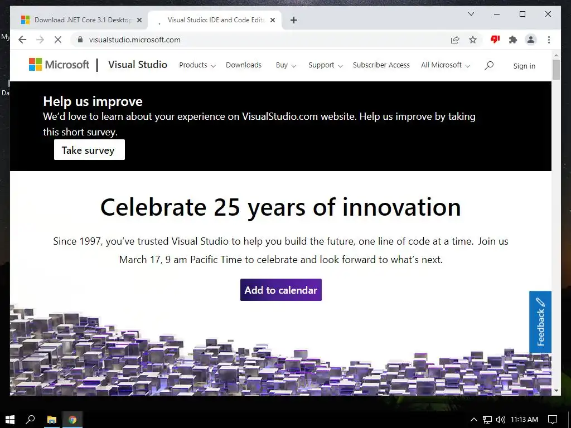
Task: Show hidden system tray icons
Action: [x=473, y=420]
